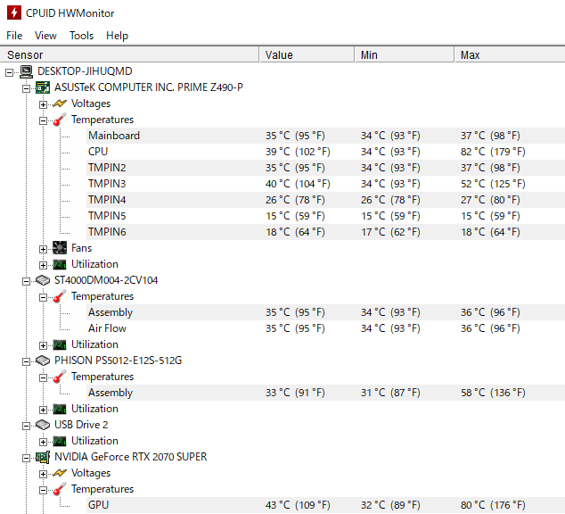Expand the motherboard Voltages node
The width and height of the screenshot is (565, 514).
click(x=43, y=104)
